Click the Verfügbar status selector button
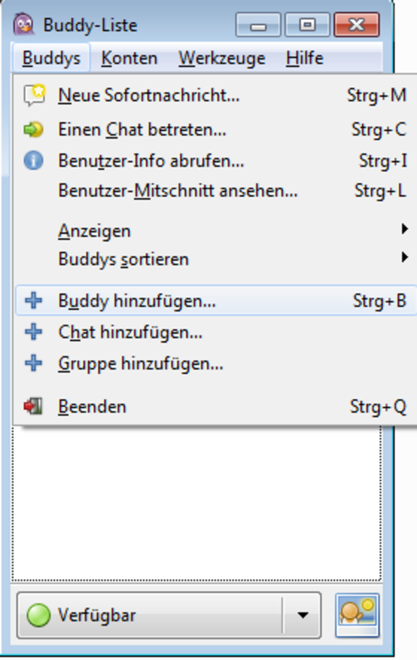 point(149,615)
